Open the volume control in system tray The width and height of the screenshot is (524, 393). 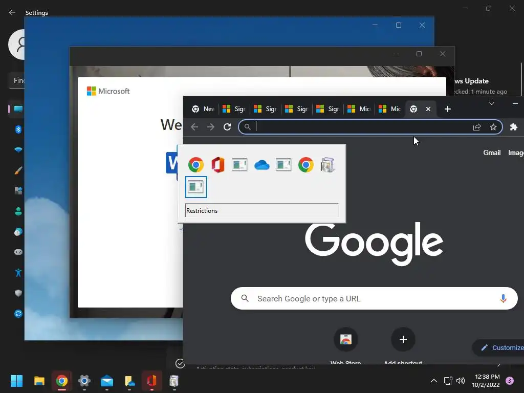click(x=461, y=381)
